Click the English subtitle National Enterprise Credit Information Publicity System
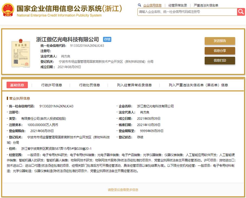Screen dimensions: 246x198 point(59,15)
